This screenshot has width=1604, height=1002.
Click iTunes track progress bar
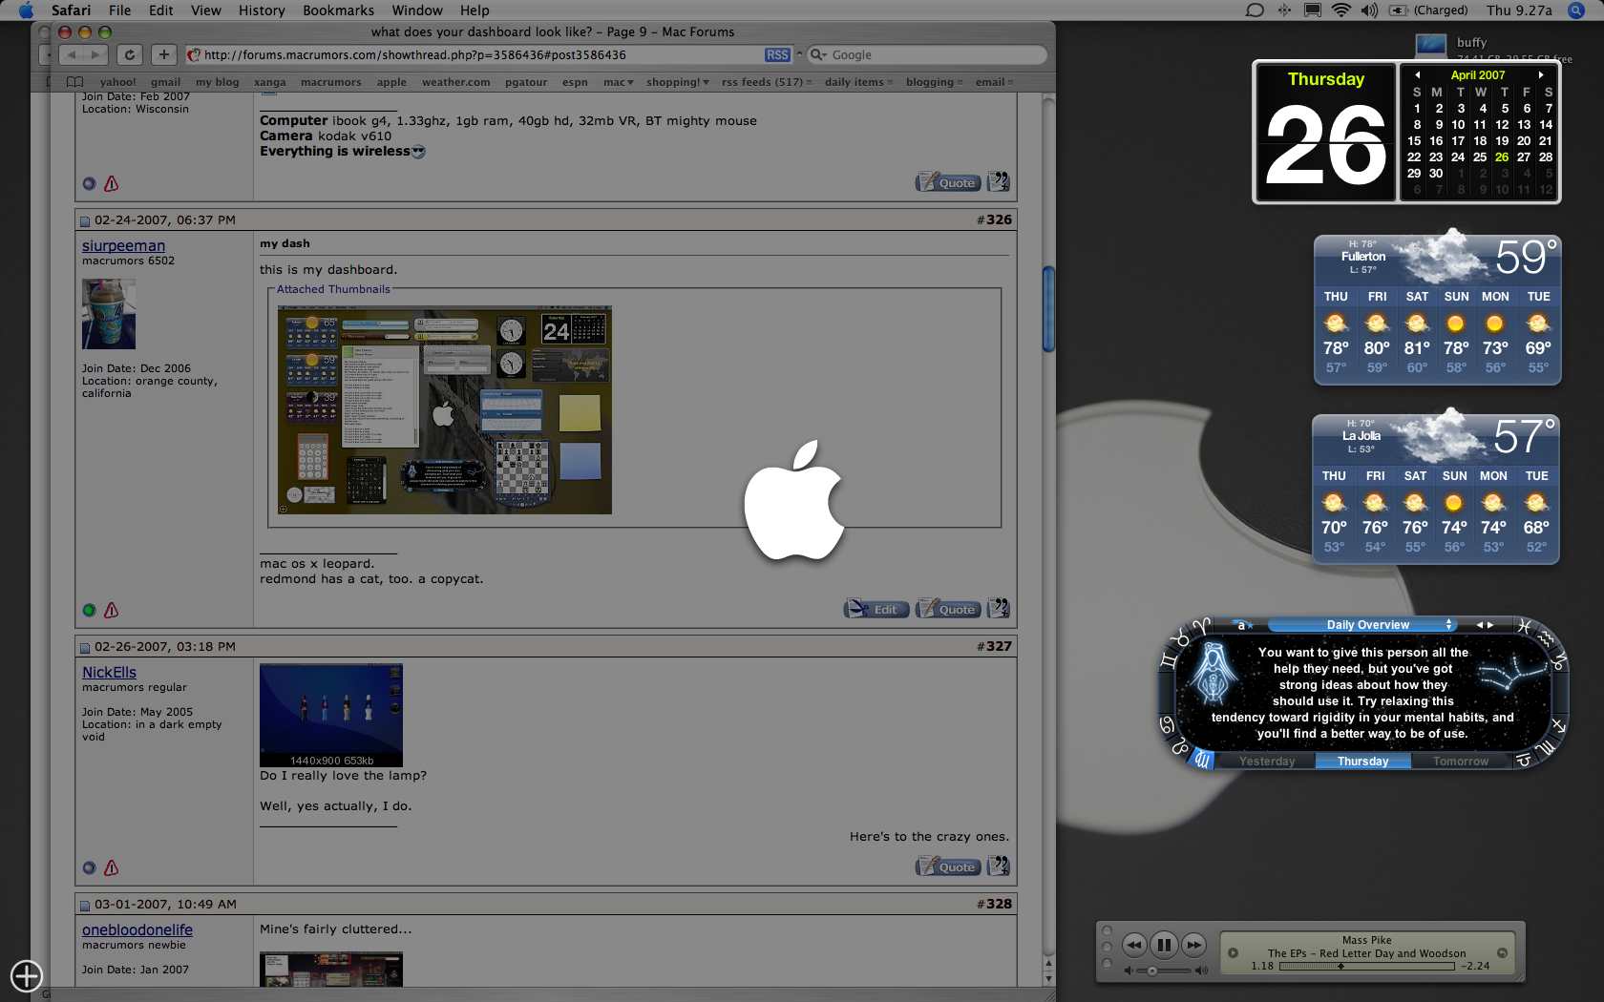pyautogui.click(x=1367, y=966)
